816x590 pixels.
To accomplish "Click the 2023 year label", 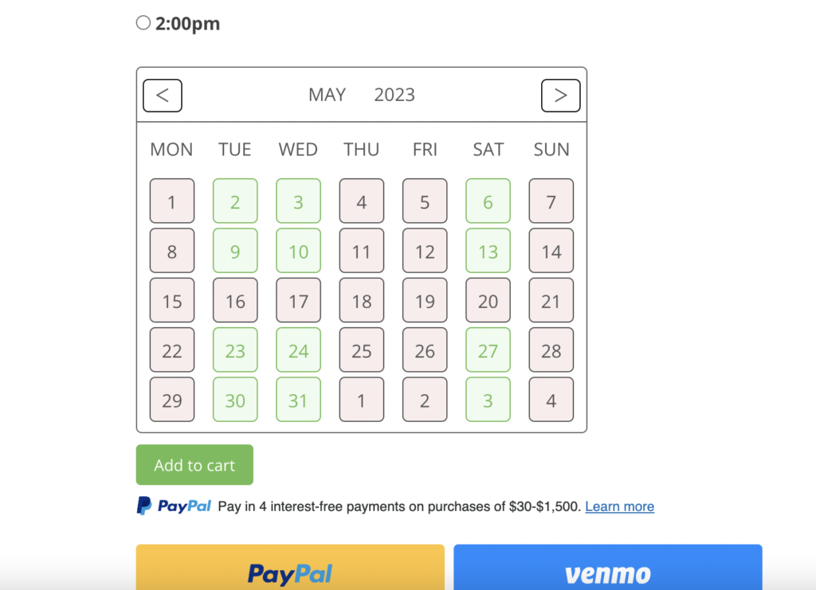I will pyautogui.click(x=394, y=96).
